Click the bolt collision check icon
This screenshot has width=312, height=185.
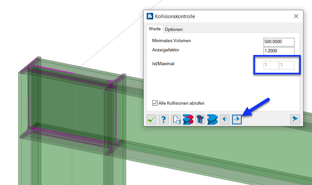pyautogui.click(x=200, y=119)
